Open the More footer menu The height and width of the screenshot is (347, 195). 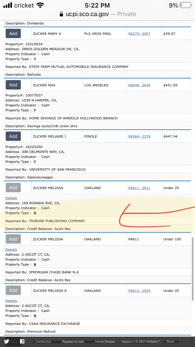(170, 342)
